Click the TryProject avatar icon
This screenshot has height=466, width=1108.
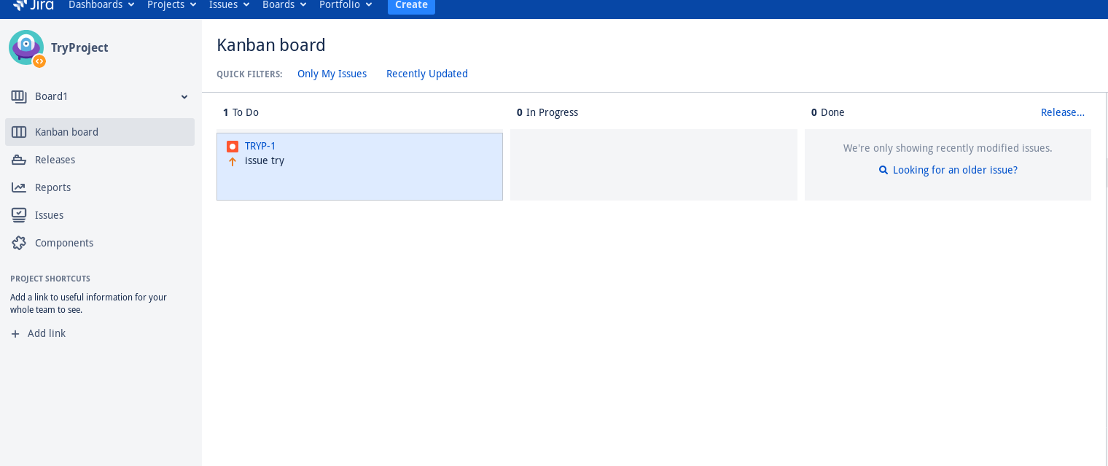(x=26, y=47)
